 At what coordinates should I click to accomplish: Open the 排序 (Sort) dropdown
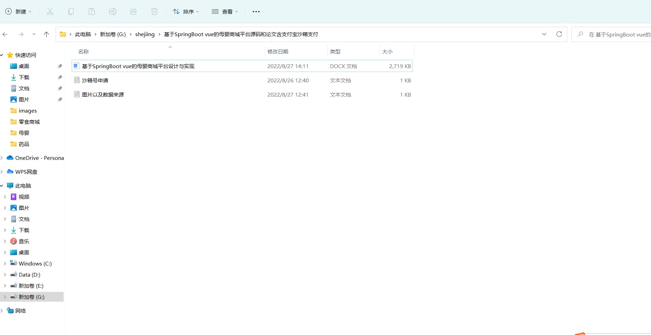pos(186,11)
